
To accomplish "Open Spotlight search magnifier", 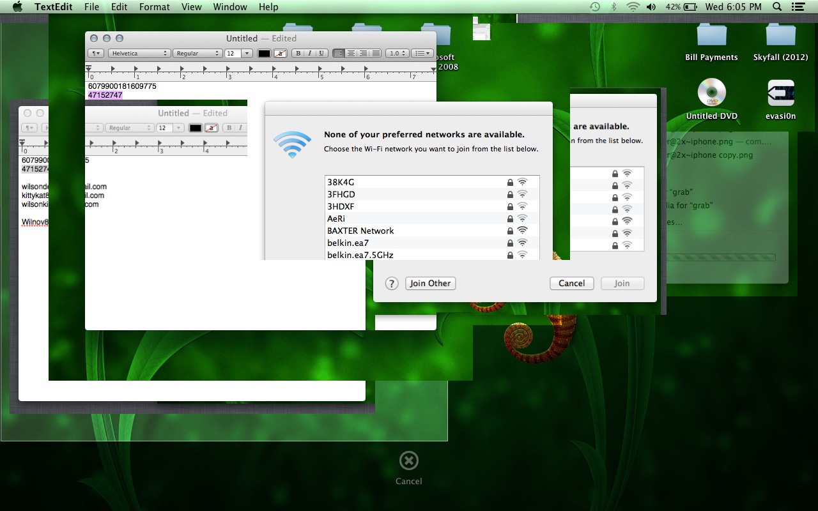I will click(x=777, y=7).
